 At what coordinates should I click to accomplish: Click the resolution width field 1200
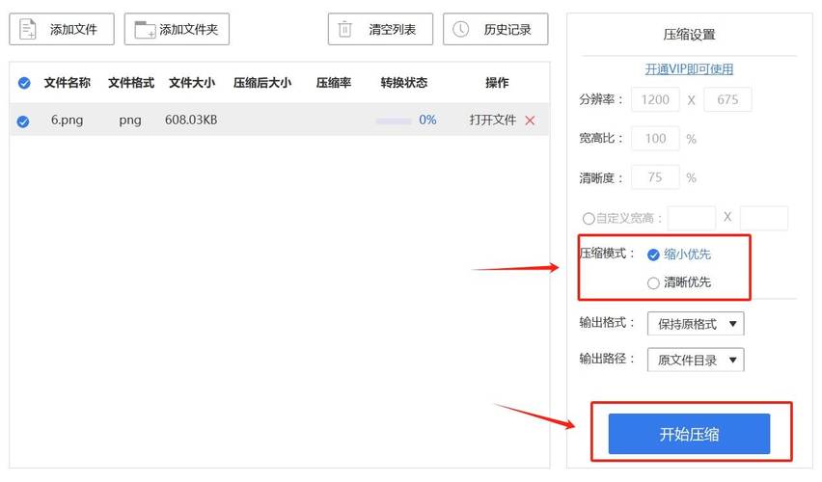click(655, 99)
